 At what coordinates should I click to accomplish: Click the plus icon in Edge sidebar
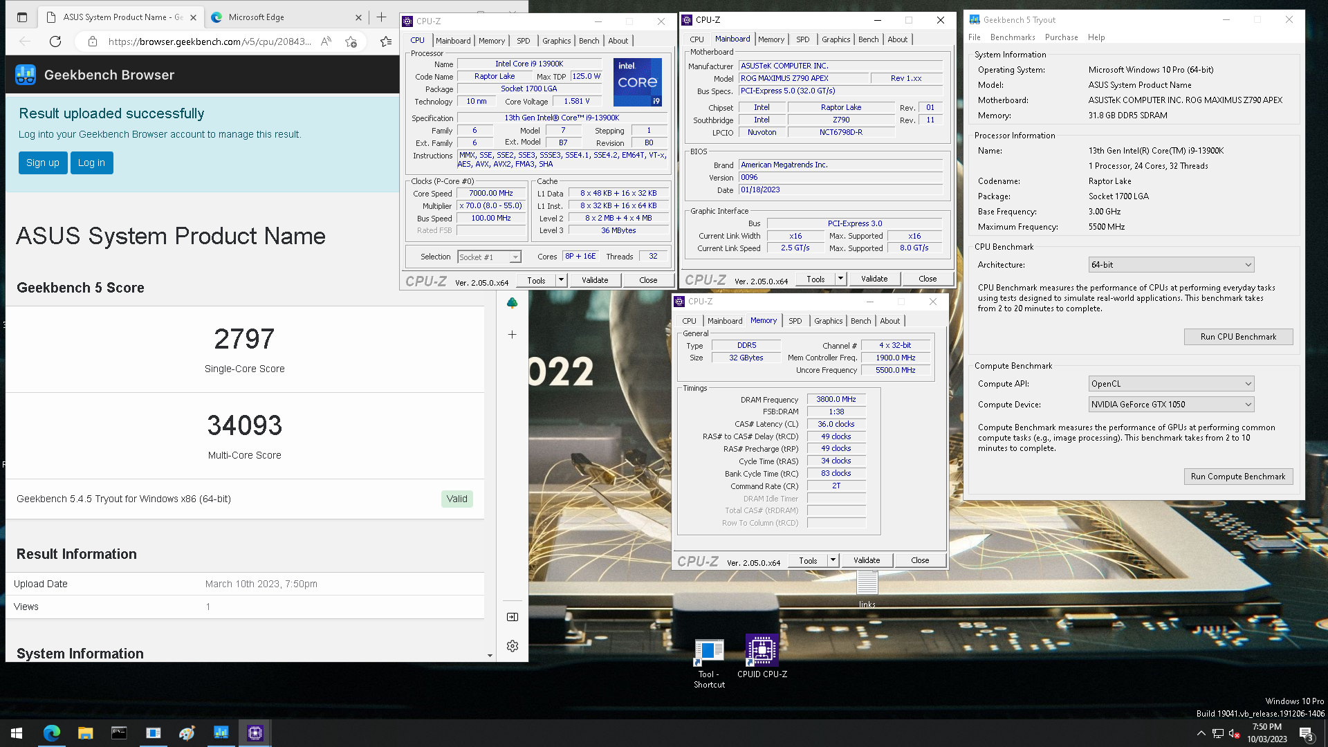click(x=512, y=335)
